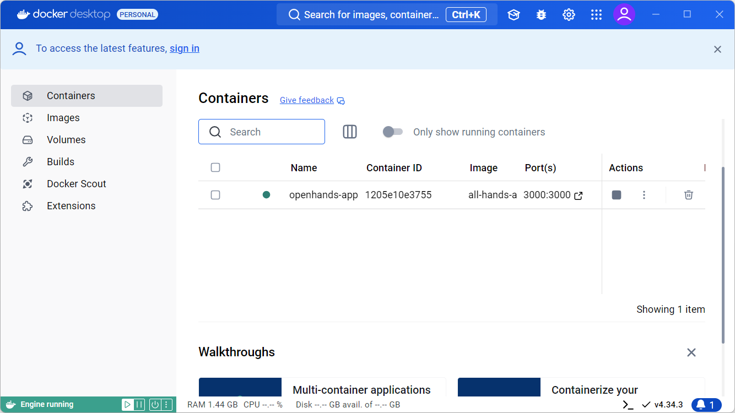Open the apps grid menu
This screenshot has height=413, width=735.
point(596,15)
